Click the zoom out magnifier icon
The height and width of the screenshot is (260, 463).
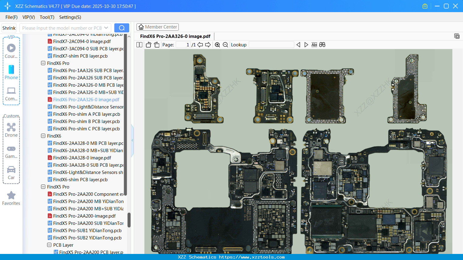tap(225, 45)
